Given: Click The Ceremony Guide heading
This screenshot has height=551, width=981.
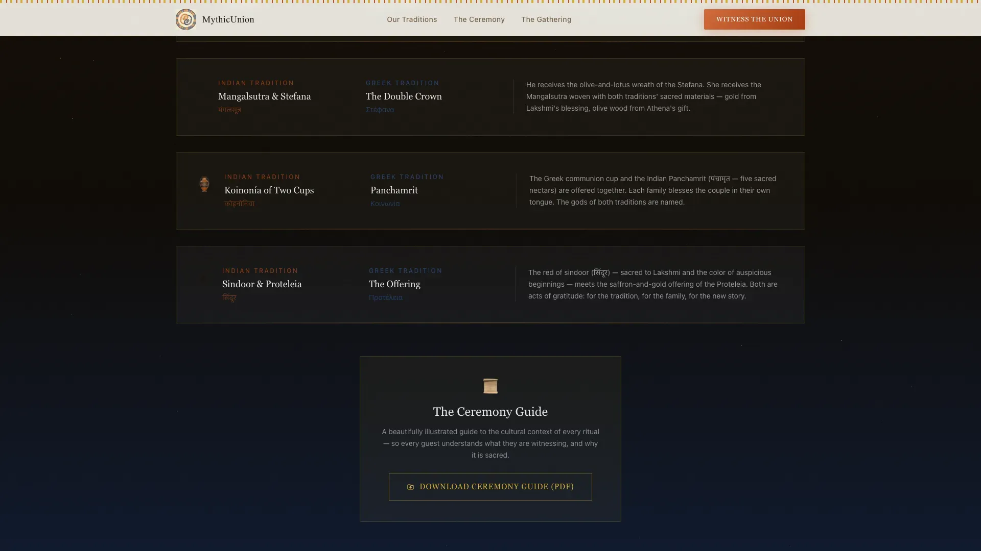Looking at the screenshot, I should point(491,412).
